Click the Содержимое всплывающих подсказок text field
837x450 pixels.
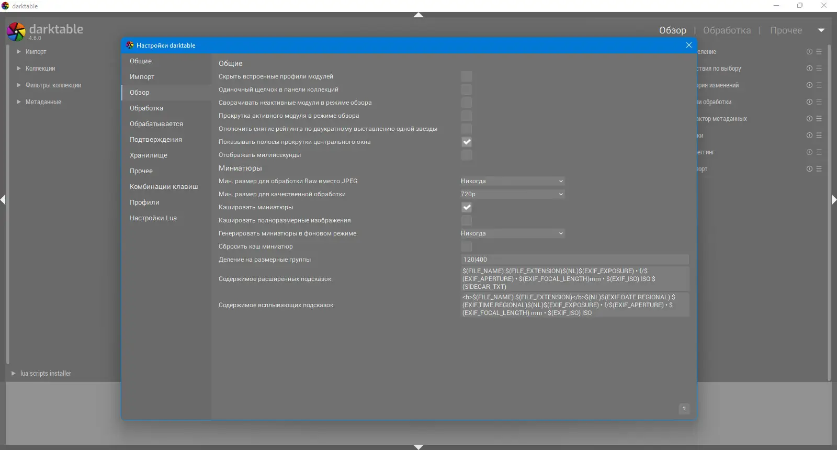point(575,305)
